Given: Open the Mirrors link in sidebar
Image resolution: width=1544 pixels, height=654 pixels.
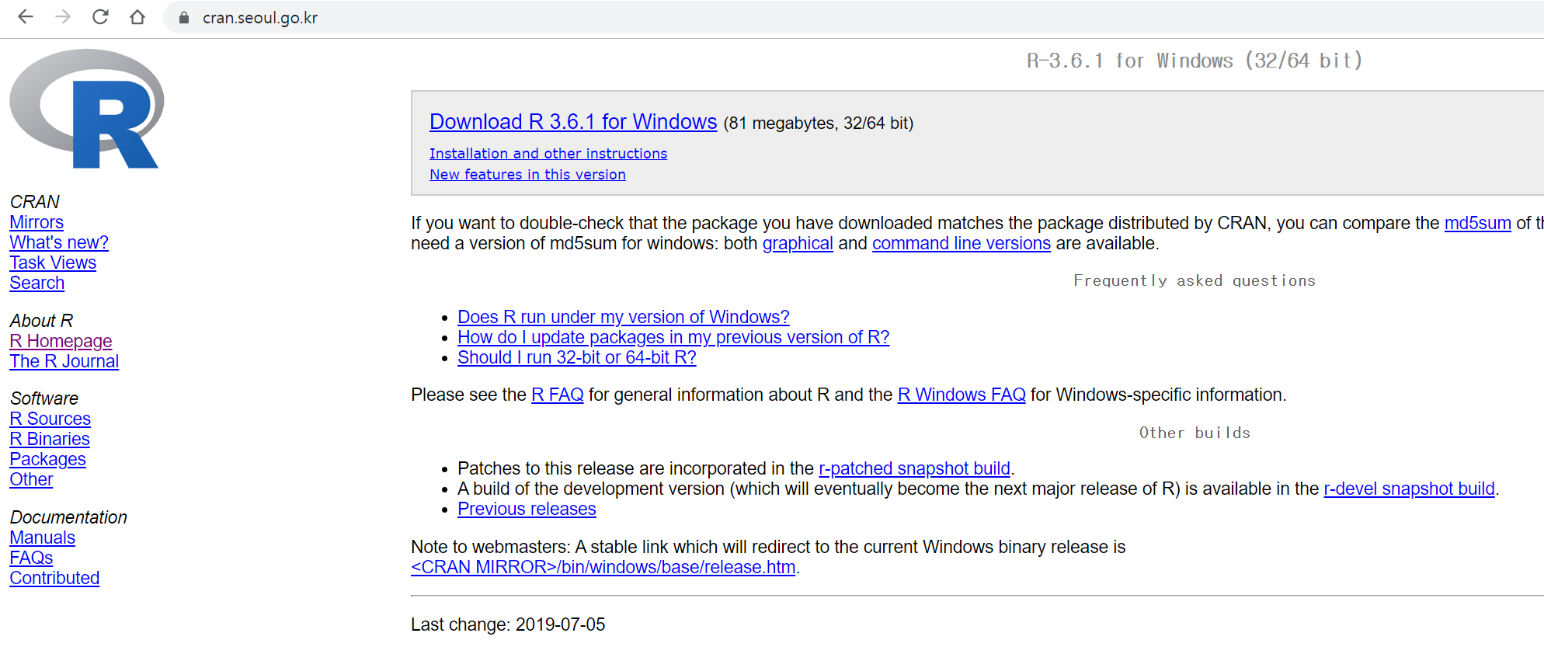Looking at the screenshot, I should [37, 222].
